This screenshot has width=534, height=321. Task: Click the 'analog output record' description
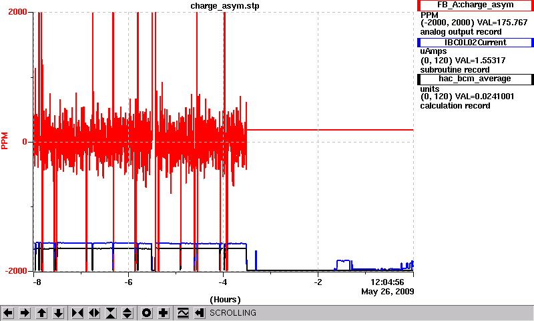(461, 32)
